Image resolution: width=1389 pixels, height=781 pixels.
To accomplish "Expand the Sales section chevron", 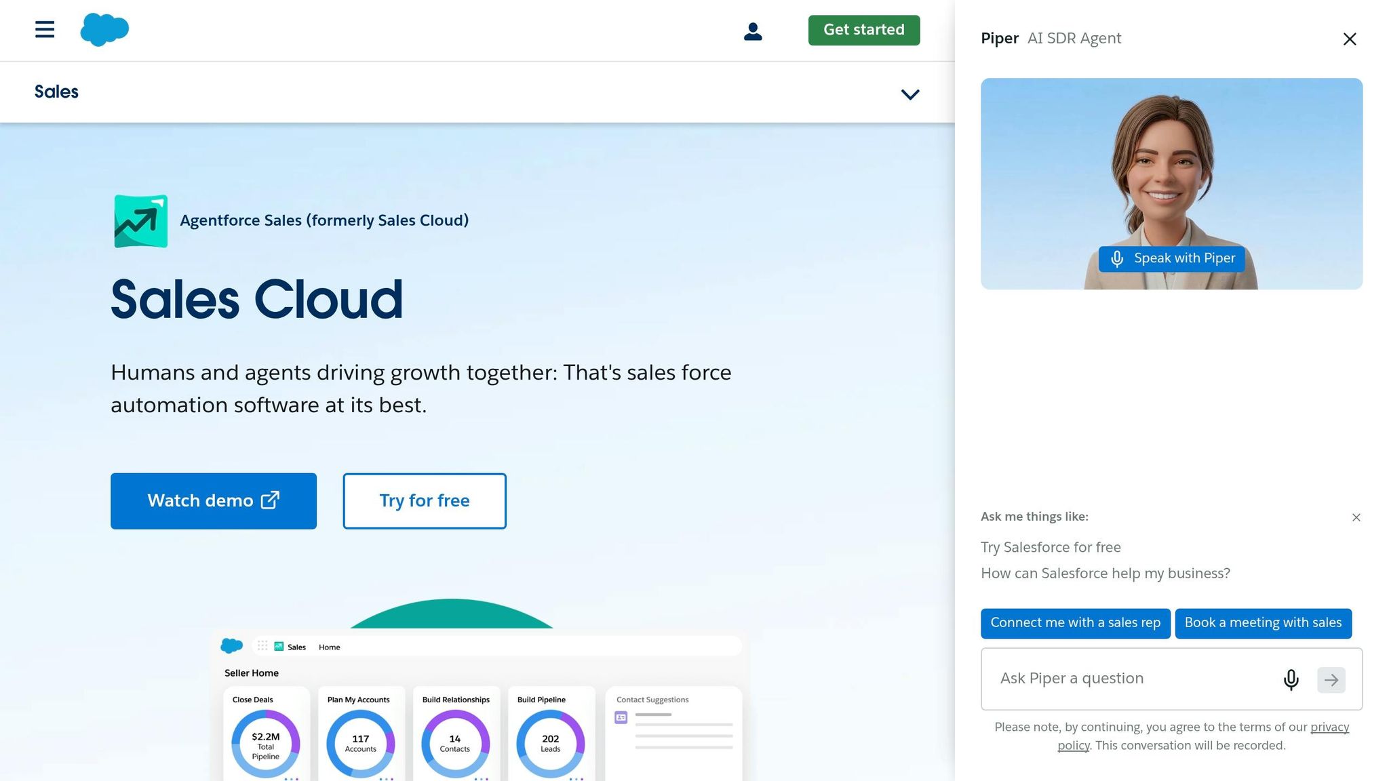I will click(910, 94).
